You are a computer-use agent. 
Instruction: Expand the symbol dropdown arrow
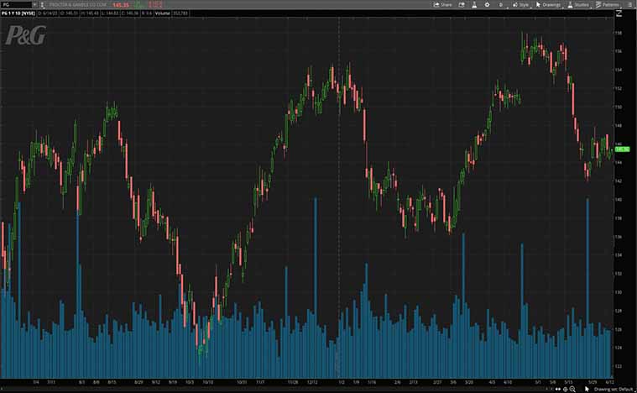pyautogui.click(x=34, y=5)
